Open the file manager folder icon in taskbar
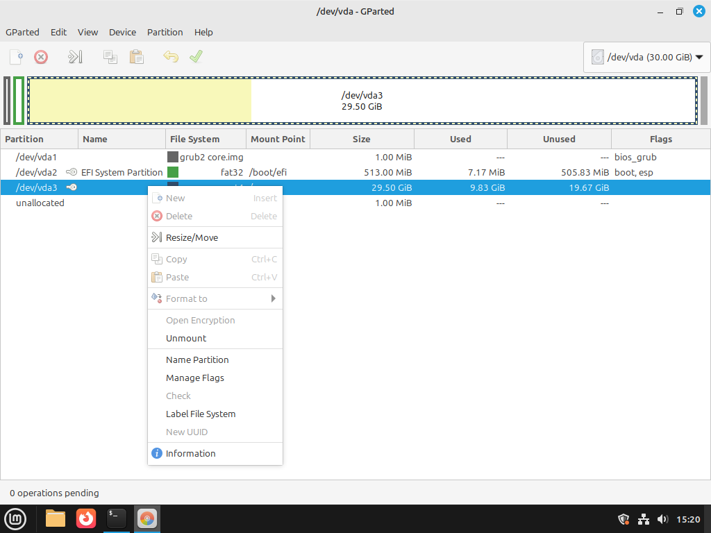 (56, 518)
